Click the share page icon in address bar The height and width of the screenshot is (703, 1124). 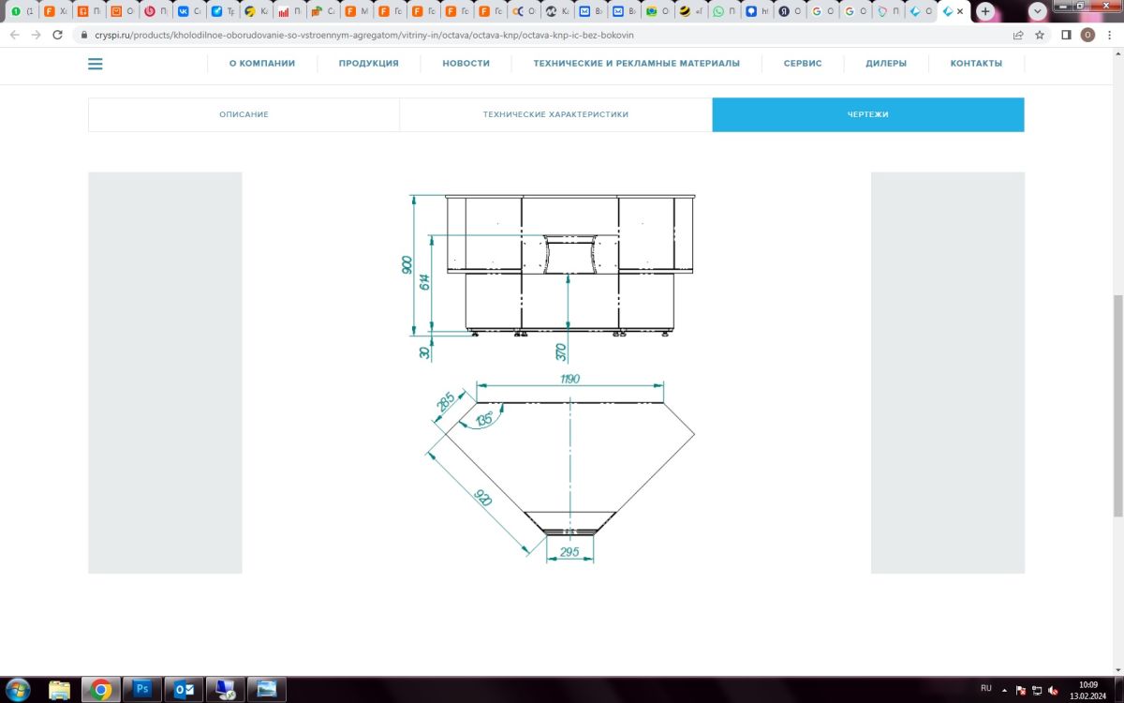tap(1018, 35)
